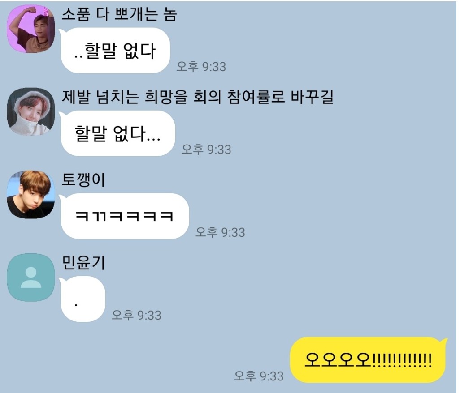Click the underlined 오오오오 text in yellow bubble
This screenshot has width=460, height=393.
click(x=338, y=359)
